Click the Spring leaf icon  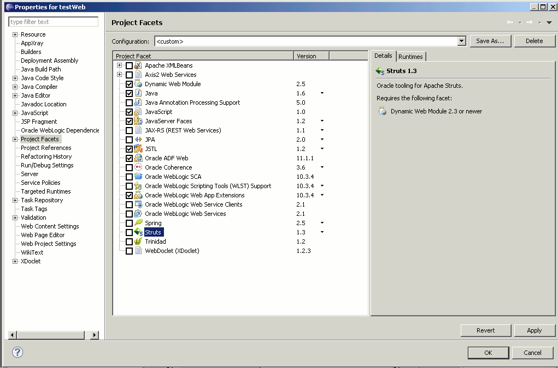(138, 223)
